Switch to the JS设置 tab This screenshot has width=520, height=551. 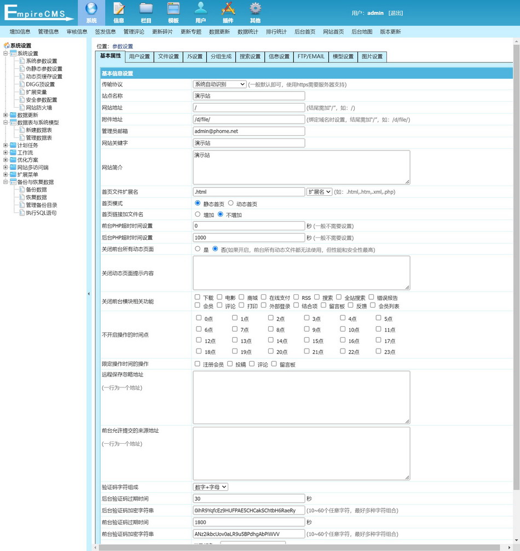click(x=194, y=56)
